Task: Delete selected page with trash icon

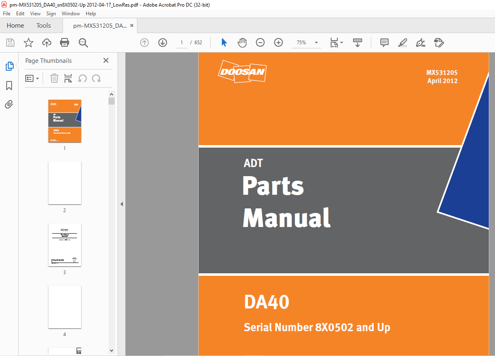Action: pos(54,78)
